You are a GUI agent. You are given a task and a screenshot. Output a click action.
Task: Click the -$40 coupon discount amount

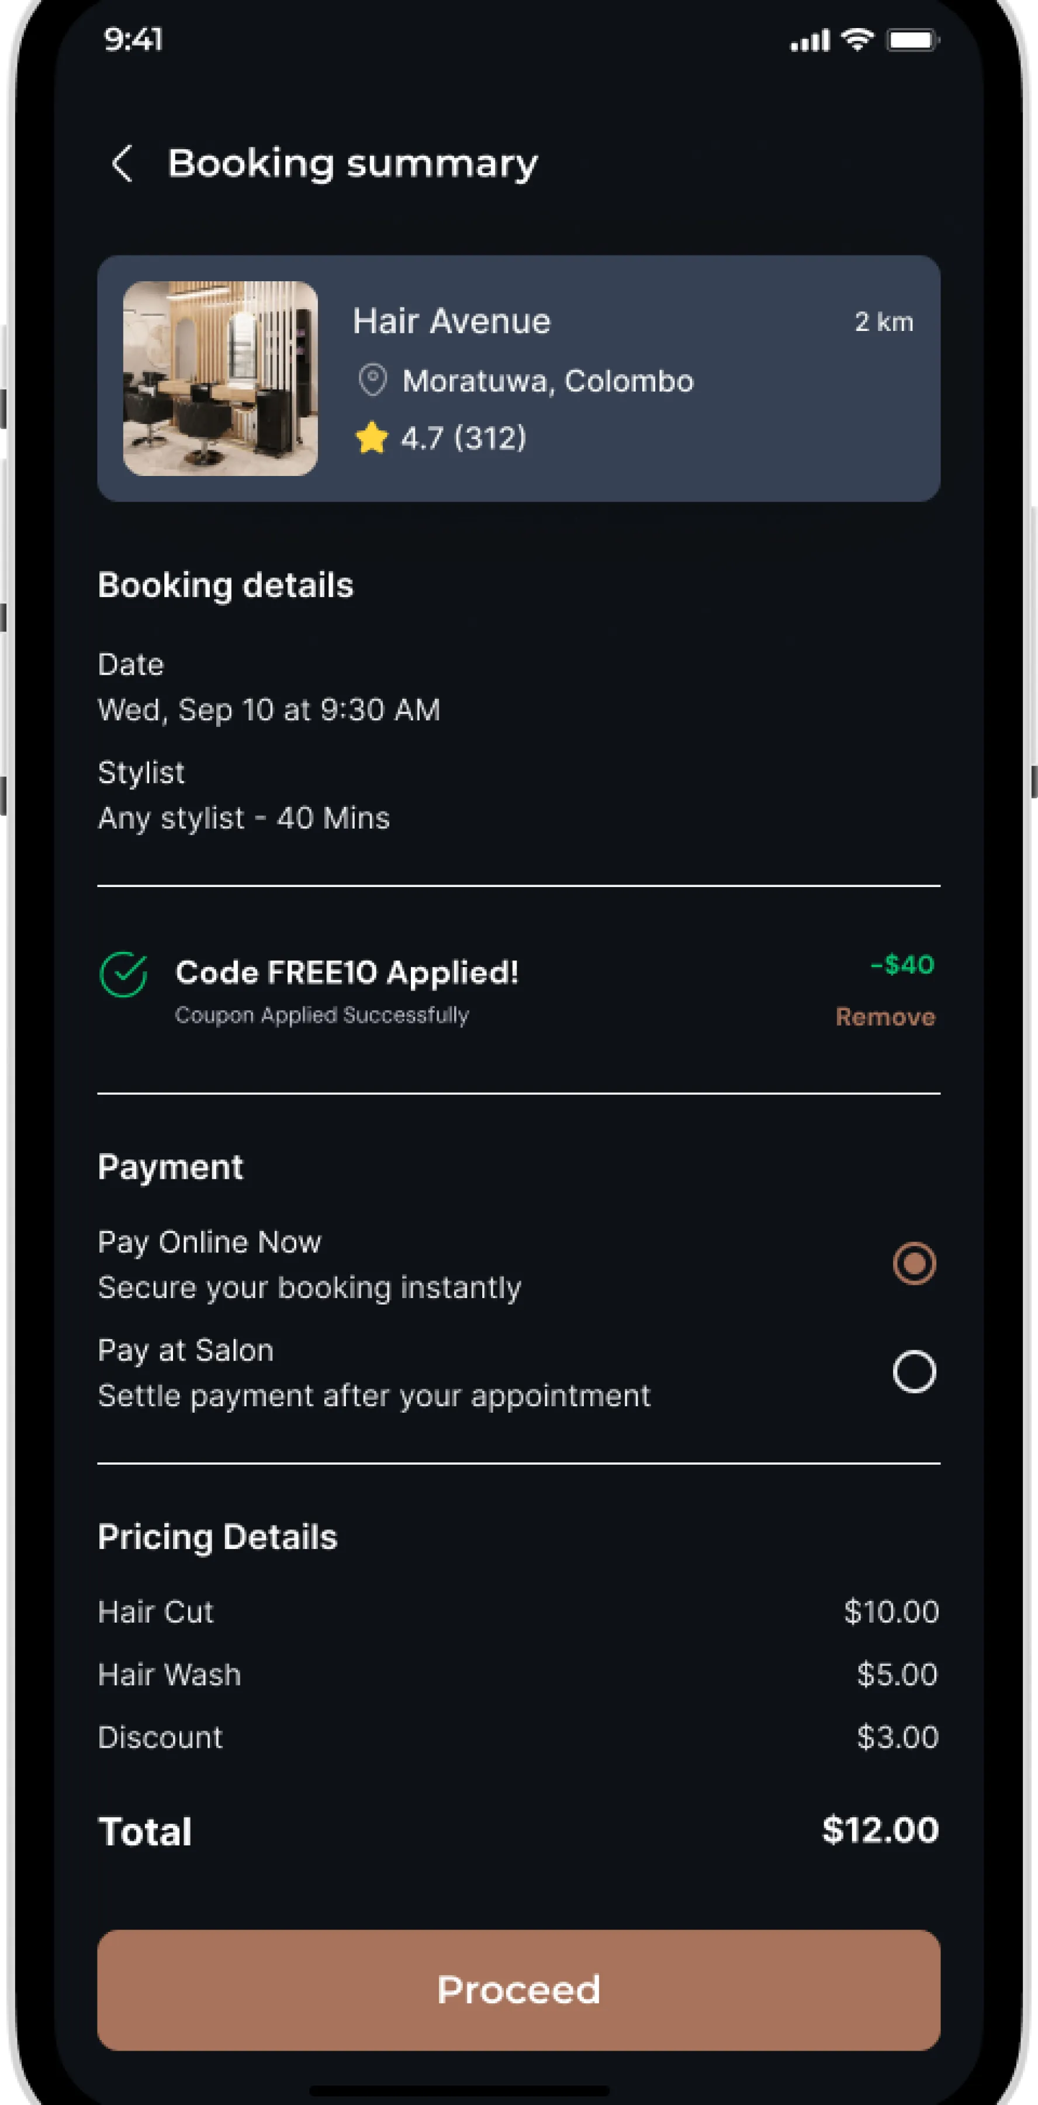(x=902, y=964)
